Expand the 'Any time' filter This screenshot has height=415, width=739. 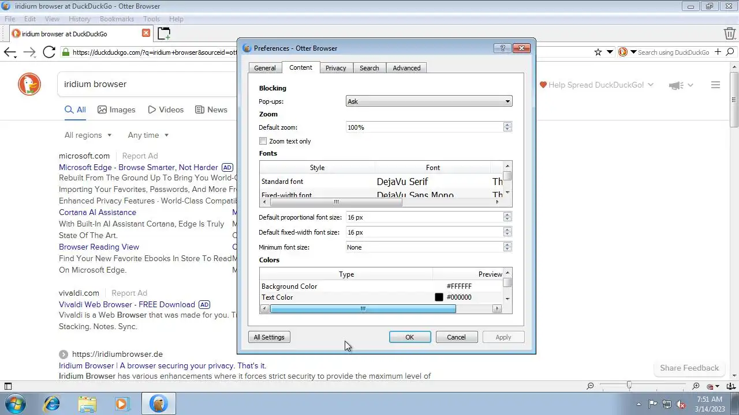[148, 135]
